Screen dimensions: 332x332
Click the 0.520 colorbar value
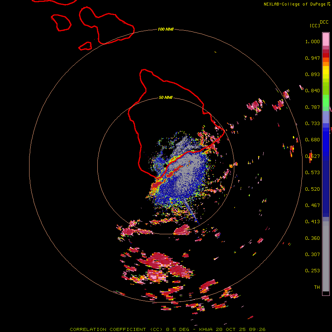[312, 189]
